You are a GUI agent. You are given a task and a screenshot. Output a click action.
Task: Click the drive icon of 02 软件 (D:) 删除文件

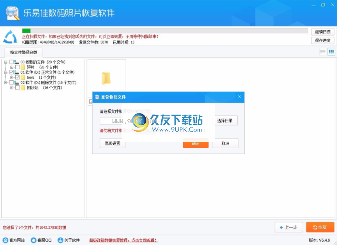(x=17, y=83)
